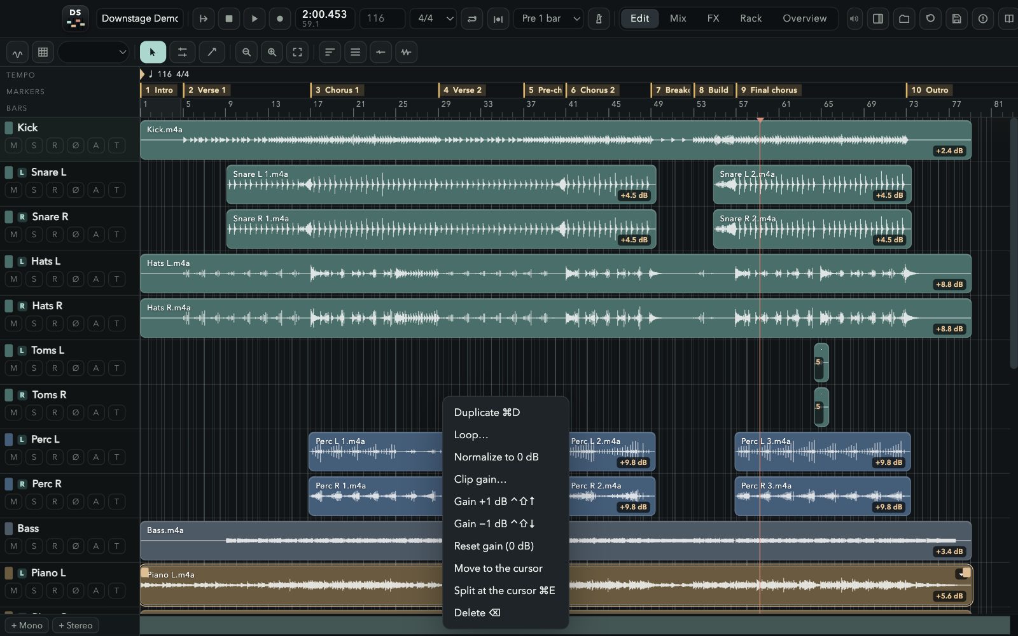Viewport: 1018px width, 636px height.
Task: Select Clip gain... in the context menu
Action: [x=505, y=479]
